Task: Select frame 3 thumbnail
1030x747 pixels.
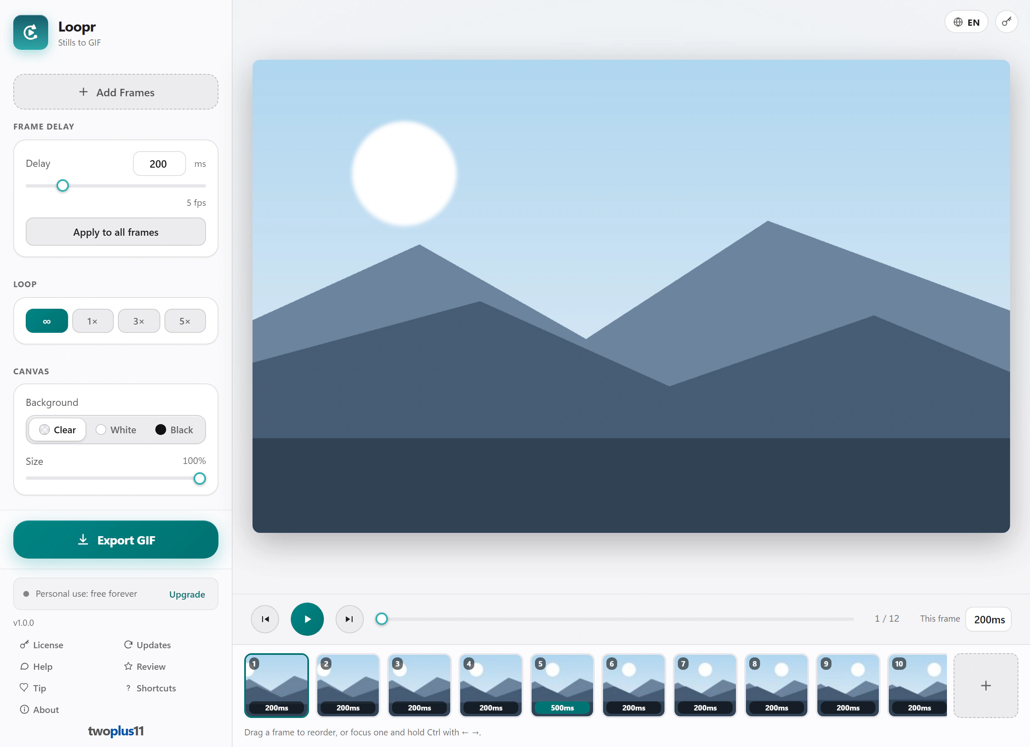Action: (x=419, y=685)
